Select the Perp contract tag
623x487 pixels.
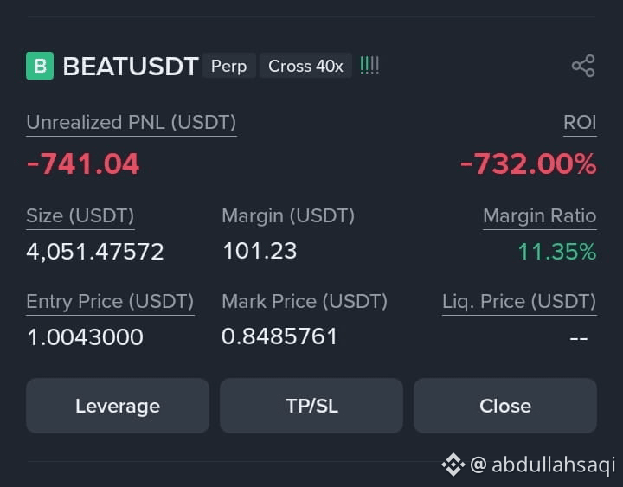[x=228, y=66]
